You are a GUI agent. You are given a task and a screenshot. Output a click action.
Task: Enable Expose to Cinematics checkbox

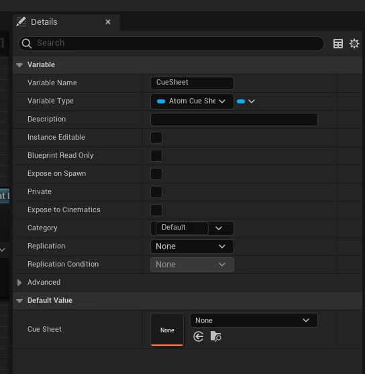click(156, 210)
